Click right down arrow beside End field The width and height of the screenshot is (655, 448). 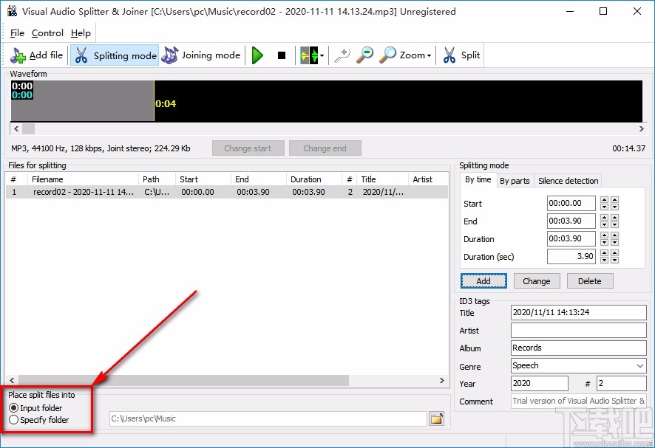(x=614, y=225)
